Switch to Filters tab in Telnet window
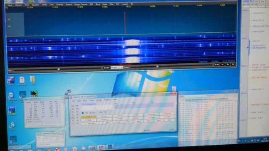The height and width of the screenshot is (151, 269). pyautogui.click(x=206, y=99)
